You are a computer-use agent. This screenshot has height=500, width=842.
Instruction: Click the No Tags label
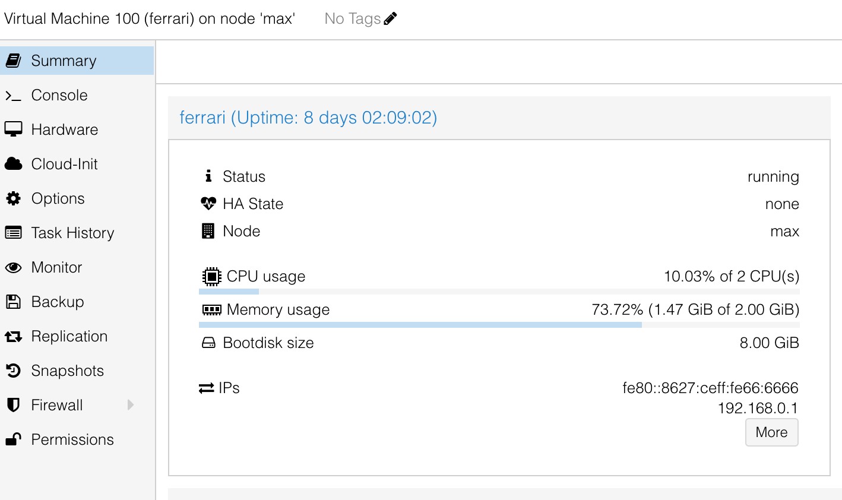coord(352,19)
